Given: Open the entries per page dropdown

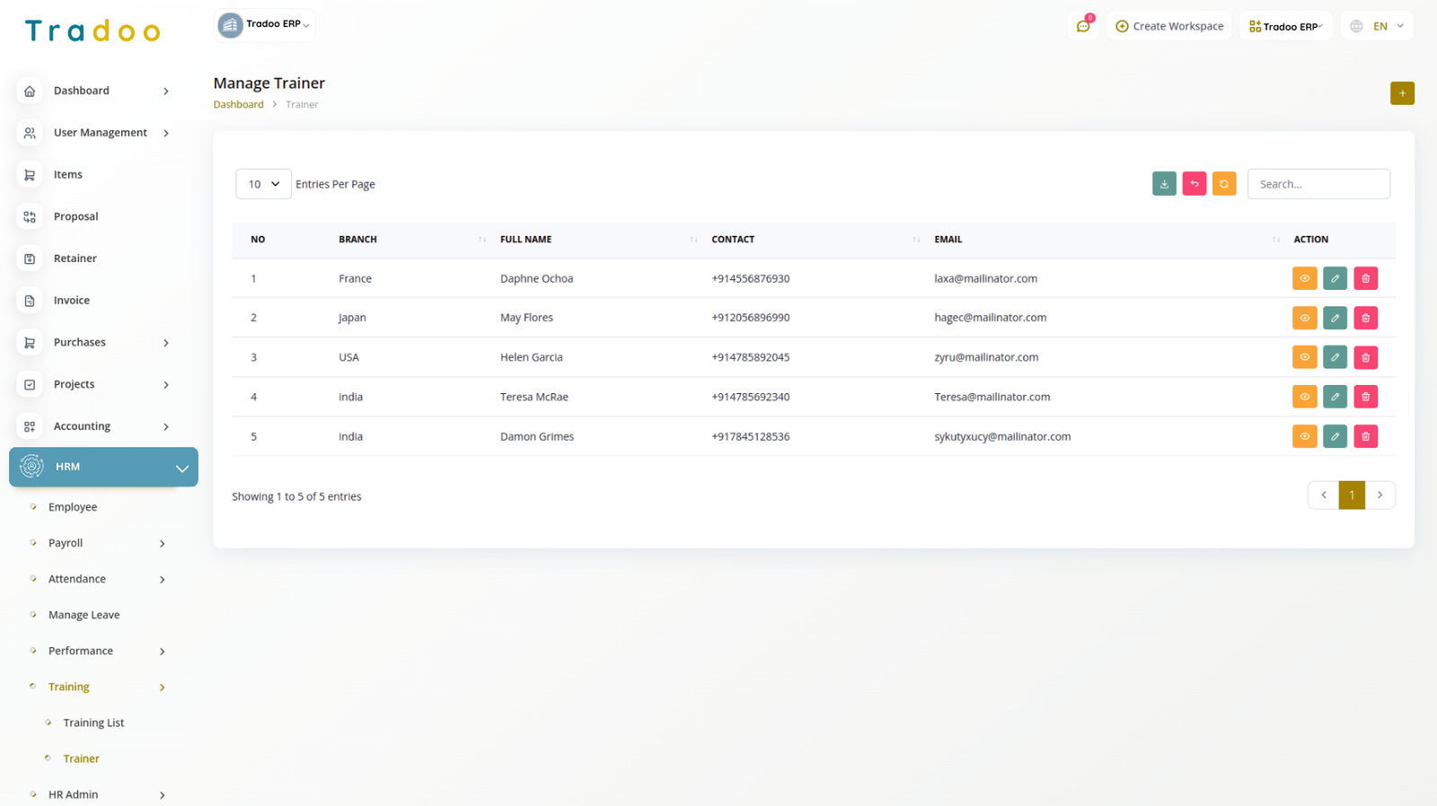Looking at the screenshot, I should click(x=263, y=184).
